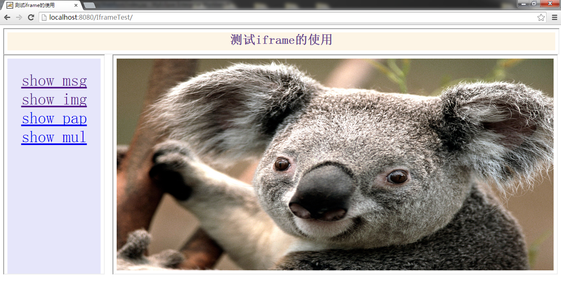Bookmark this page with the star icon
Viewport: 561px width, 297px height.
[x=541, y=17]
